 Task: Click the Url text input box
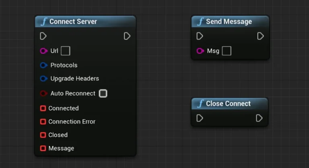coord(65,51)
